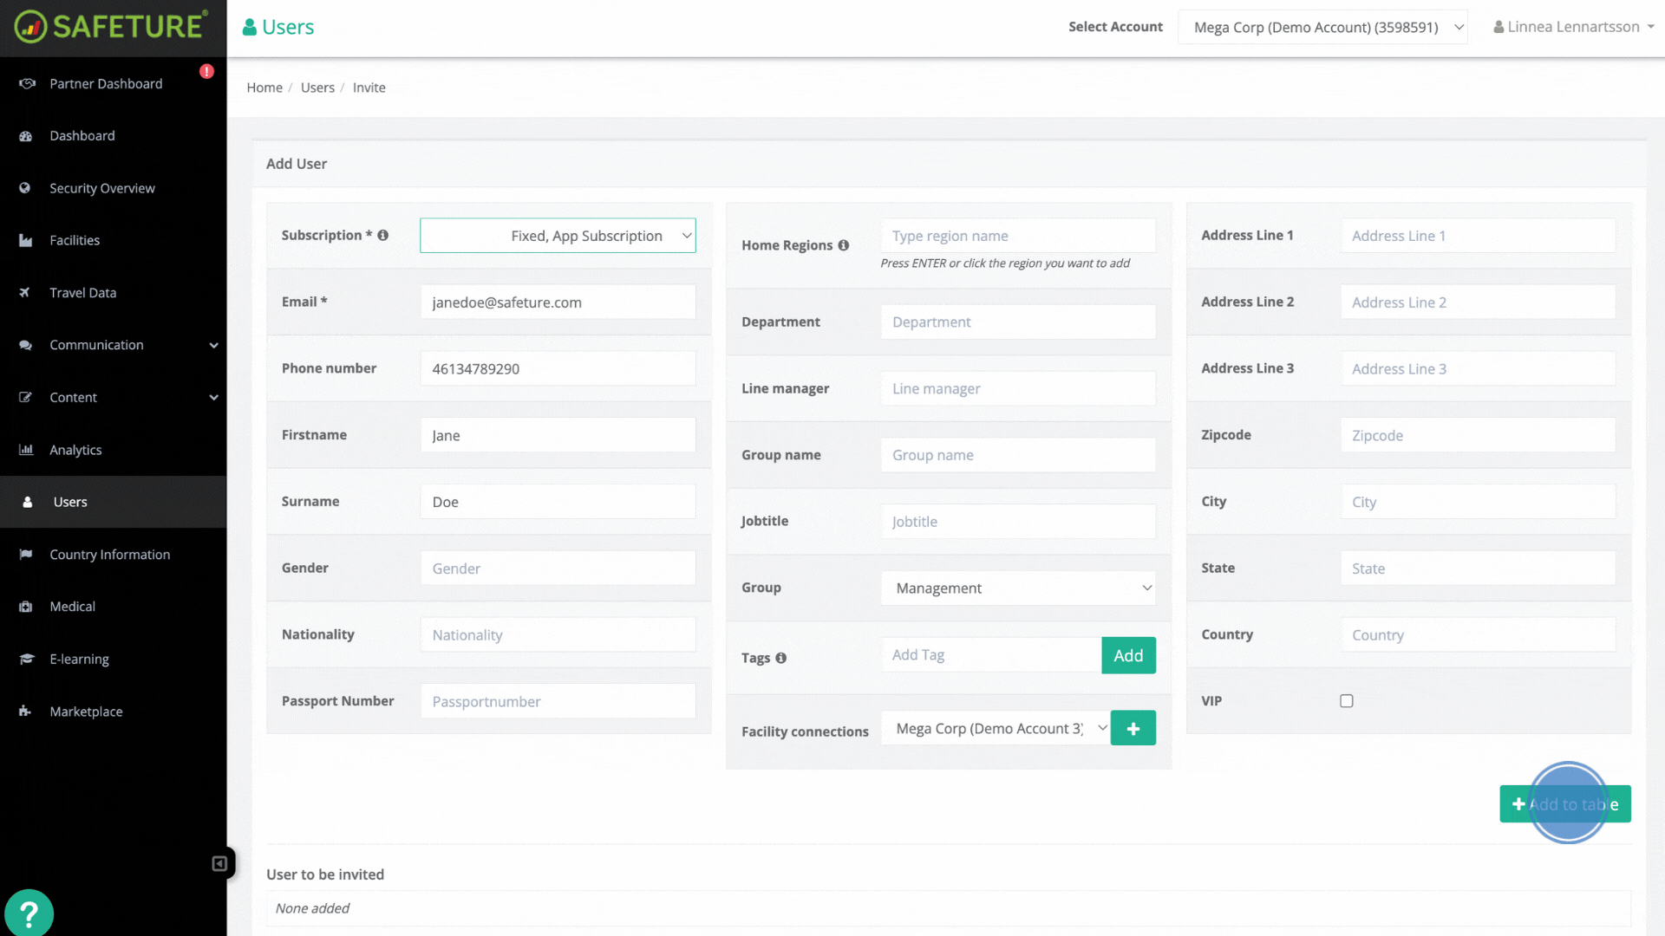Change the Group dropdown from Management
The height and width of the screenshot is (936, 1665).
point(1017,588)
